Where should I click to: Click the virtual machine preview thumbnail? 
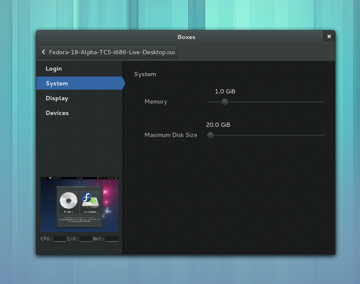(79, 205)
